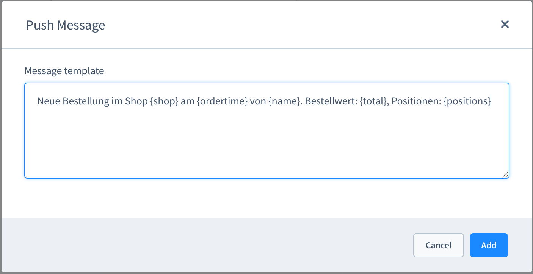Click the word von in the template
Viewport: 533px width, 274px height.
pos(258,101)
